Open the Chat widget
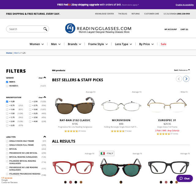Viewport: 196px width, 184px height. pyautogui.click(x=184, y=178)
